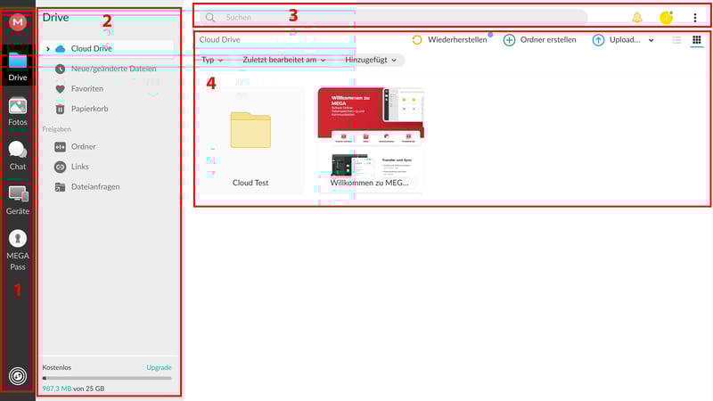Click Ordner erstellen
Screen dimensions: 713x401
540,40
